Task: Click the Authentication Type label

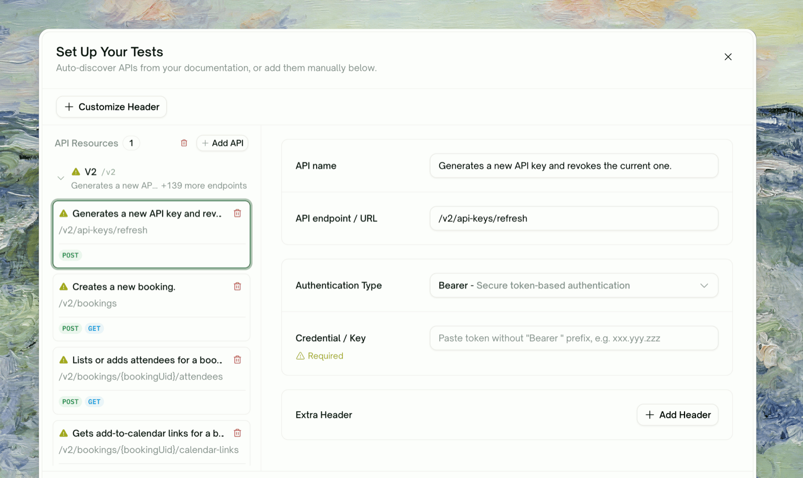Action: pos(339,285)
